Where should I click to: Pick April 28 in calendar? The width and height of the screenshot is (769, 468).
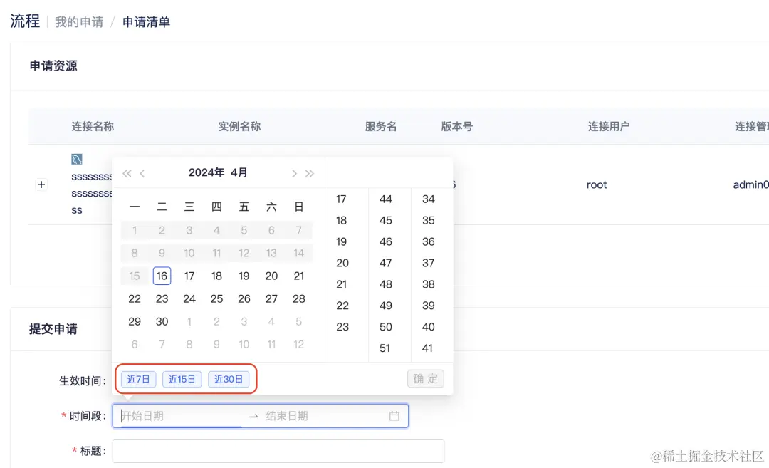click(298, 298)
